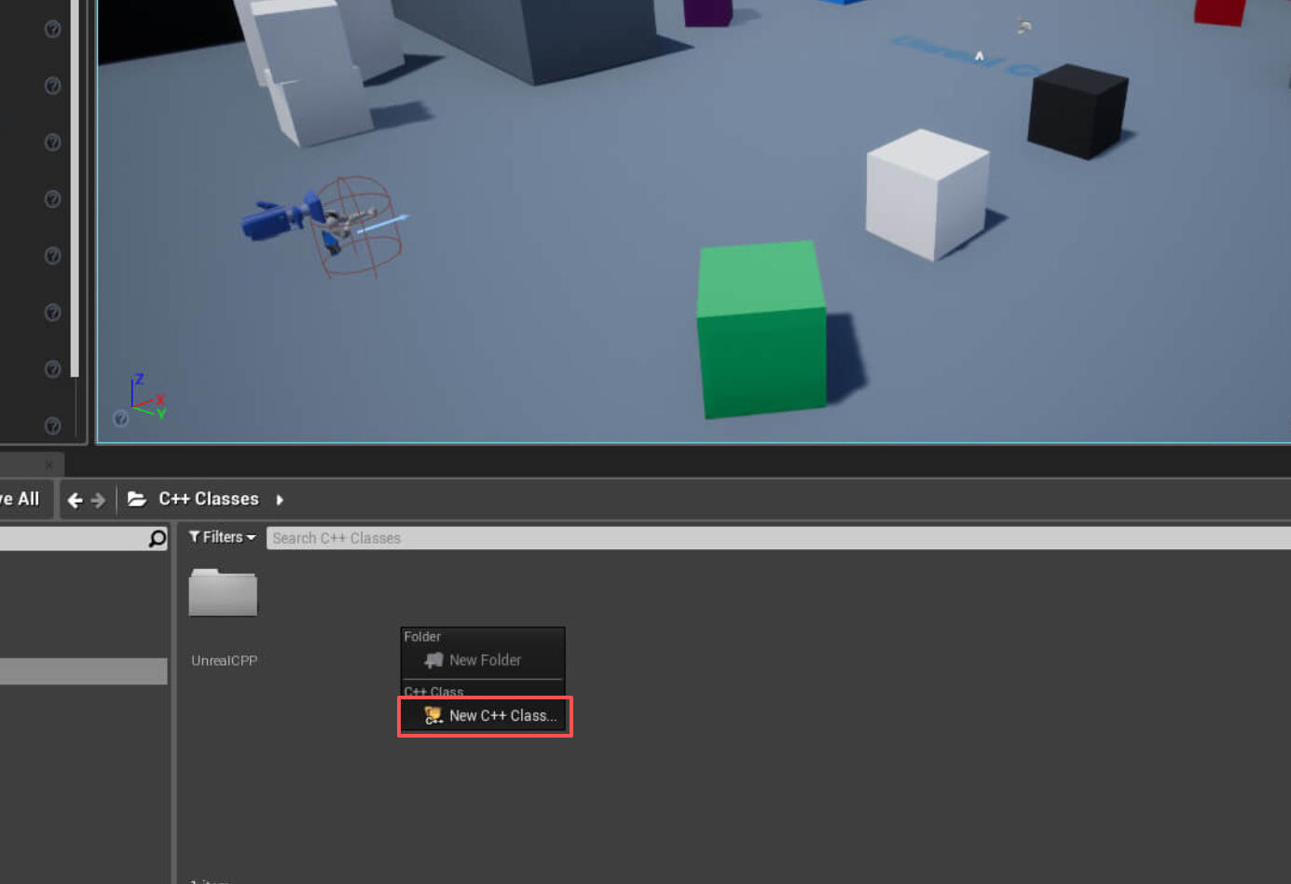Choose New C++ Class... from the context menu
Screen dimensions: 1291x884
point(484,716)
